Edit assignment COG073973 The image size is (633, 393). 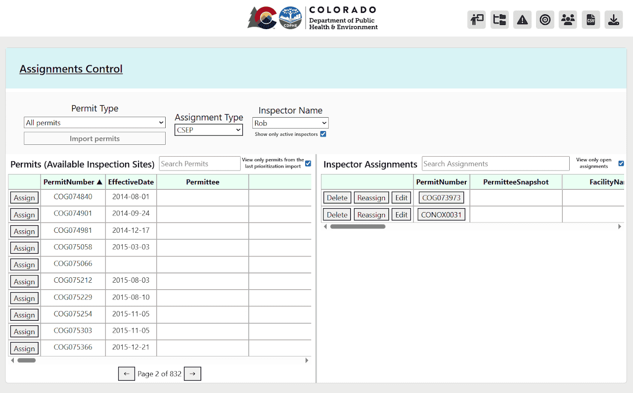[402, 198]
